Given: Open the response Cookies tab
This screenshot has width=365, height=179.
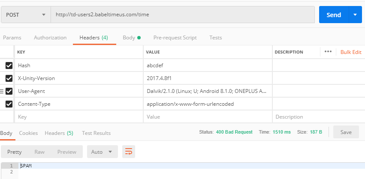Looking at the screenshot, I should click(28, 133).
